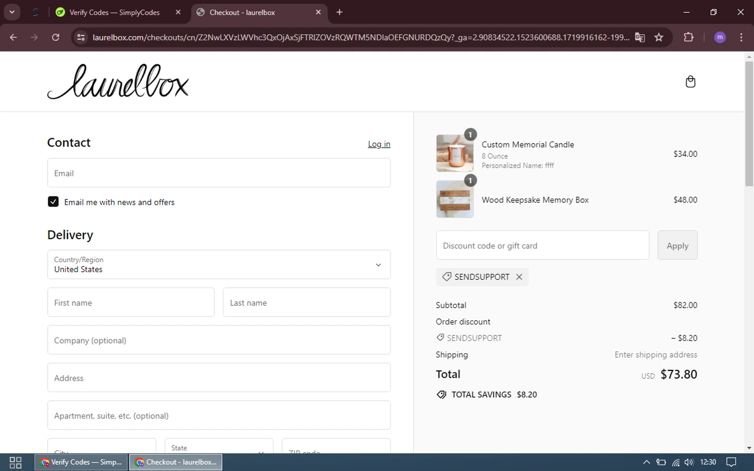Focus the Last name field
754x471 pixels.
click(307, 302)
